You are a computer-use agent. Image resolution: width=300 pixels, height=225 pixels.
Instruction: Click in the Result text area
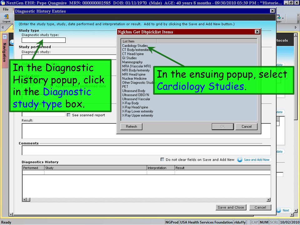coord(146,131)
